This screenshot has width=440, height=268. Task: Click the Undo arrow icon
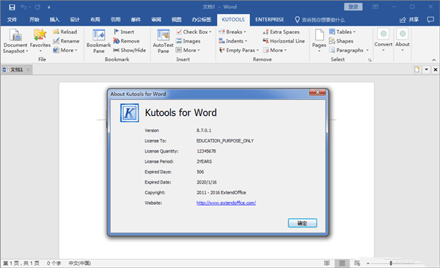tap(23, 7)
